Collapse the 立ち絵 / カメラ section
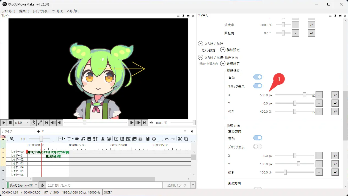Screen dimensions: 348x196 (x=200, y=44)
